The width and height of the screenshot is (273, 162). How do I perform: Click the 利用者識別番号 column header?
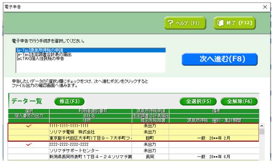[90, 111]
